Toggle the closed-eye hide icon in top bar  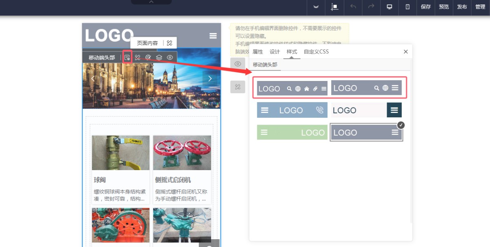click(316, 7)
